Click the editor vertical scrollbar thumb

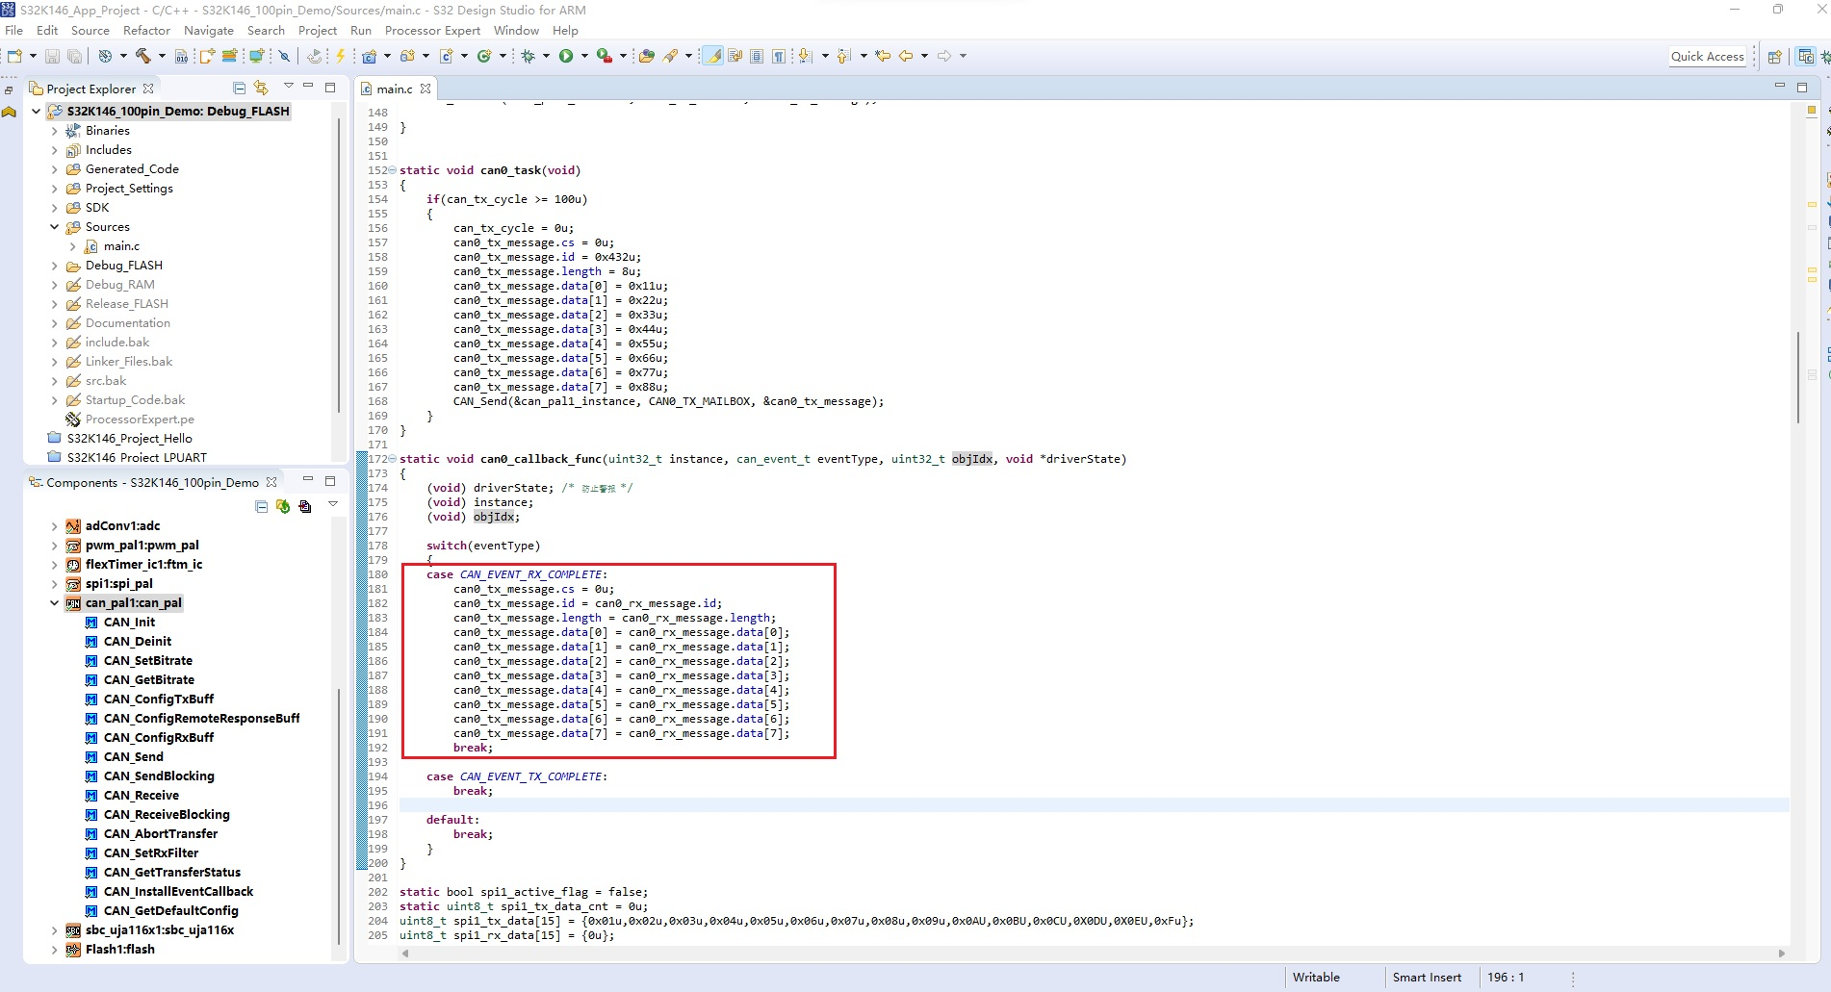click(x=1798, y=377)
